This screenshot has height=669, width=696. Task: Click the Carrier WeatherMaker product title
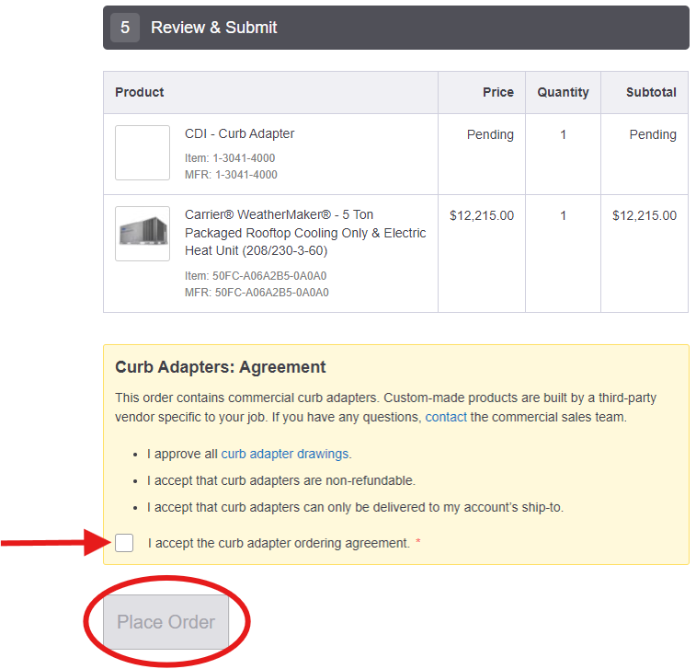305,233
